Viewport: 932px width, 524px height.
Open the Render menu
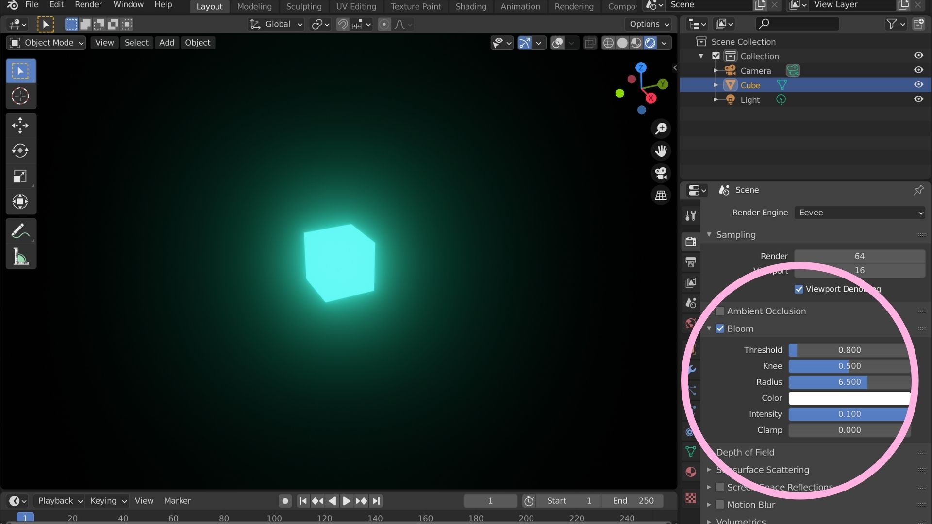pos(88,4)
